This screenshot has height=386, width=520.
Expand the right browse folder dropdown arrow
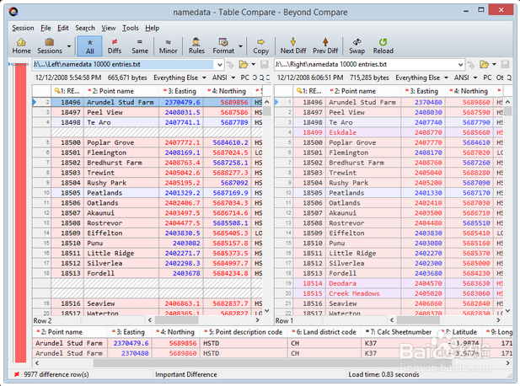click(494, 64)
